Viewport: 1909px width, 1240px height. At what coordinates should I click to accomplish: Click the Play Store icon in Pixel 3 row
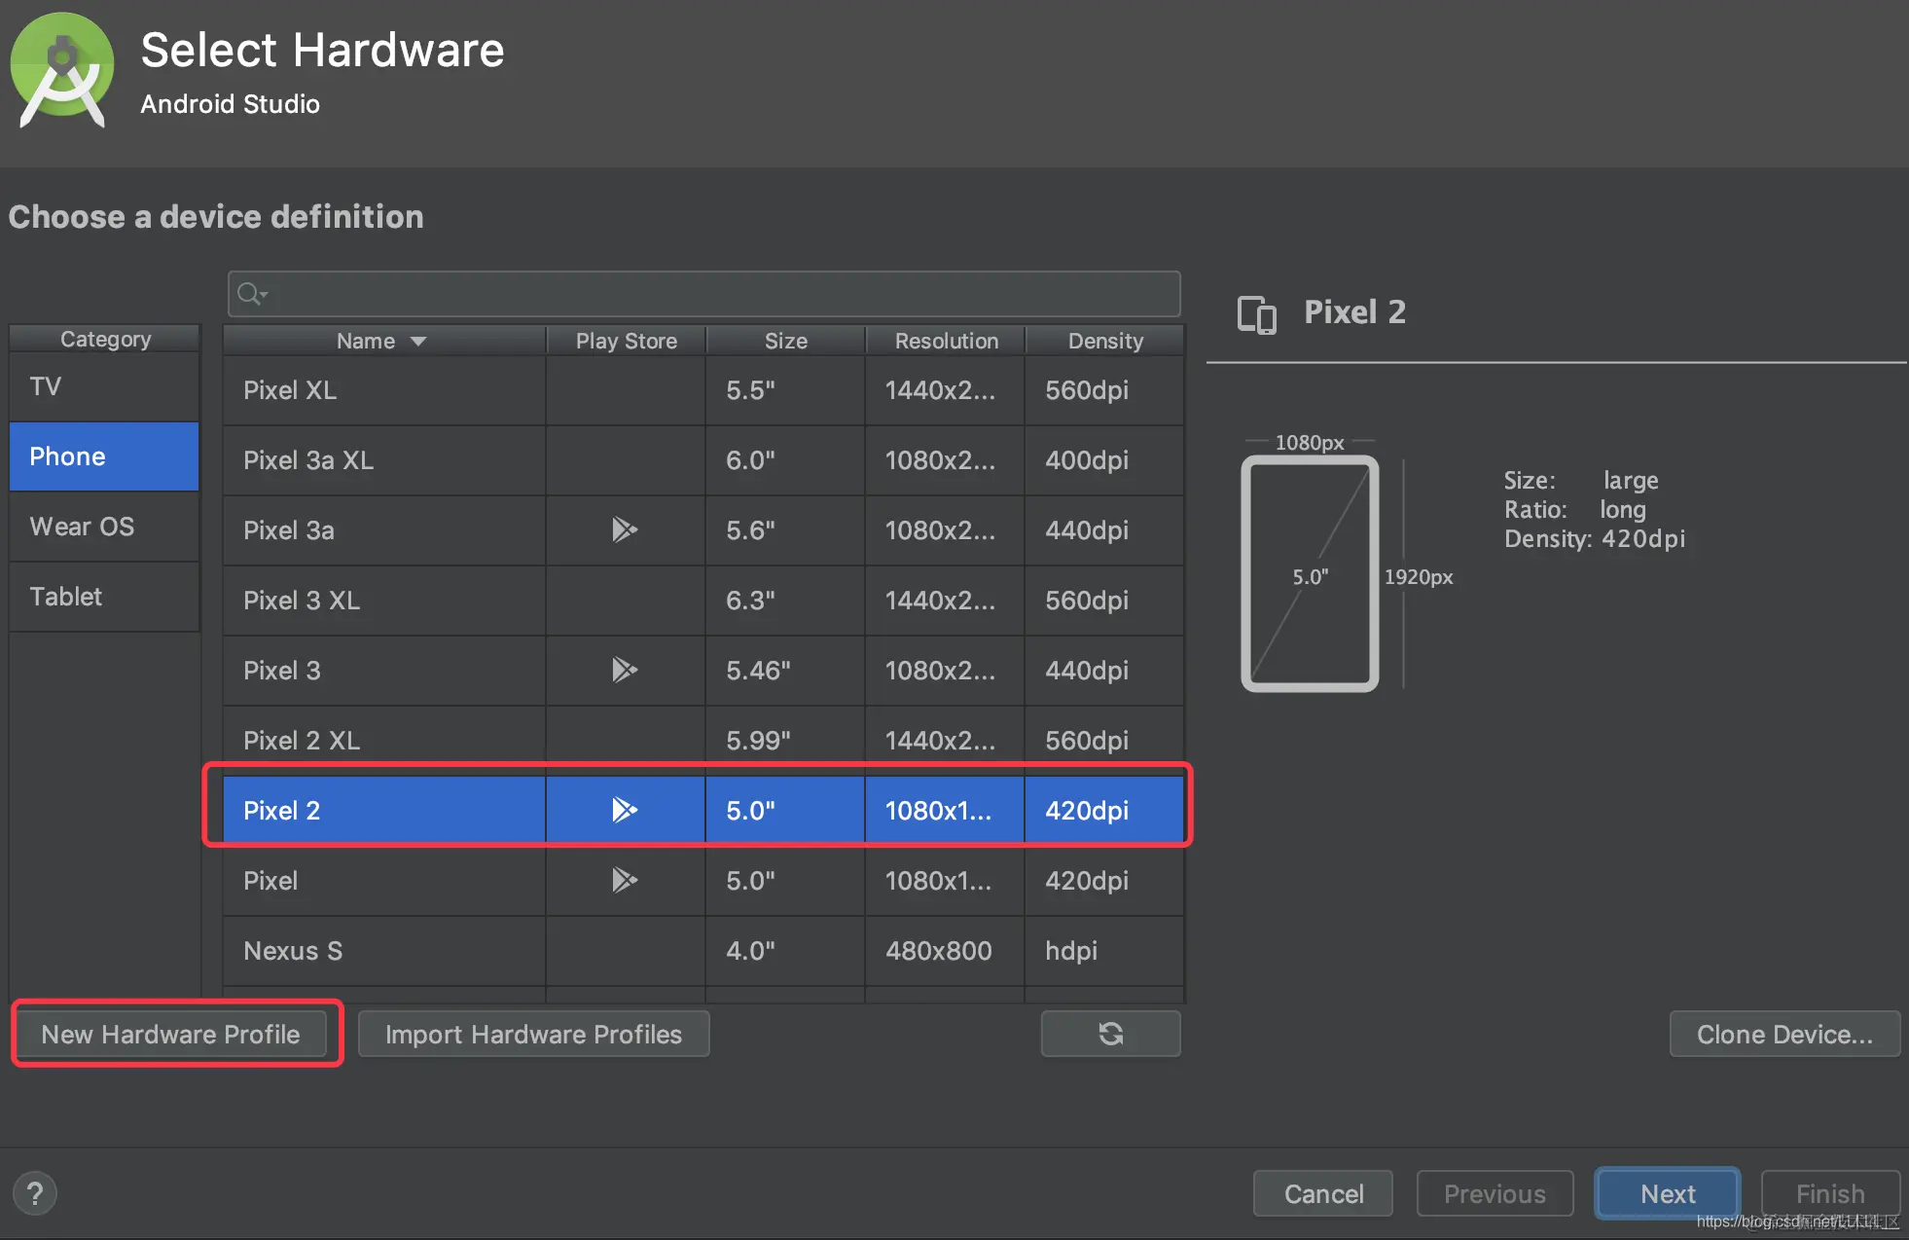(x=624, y=670)
